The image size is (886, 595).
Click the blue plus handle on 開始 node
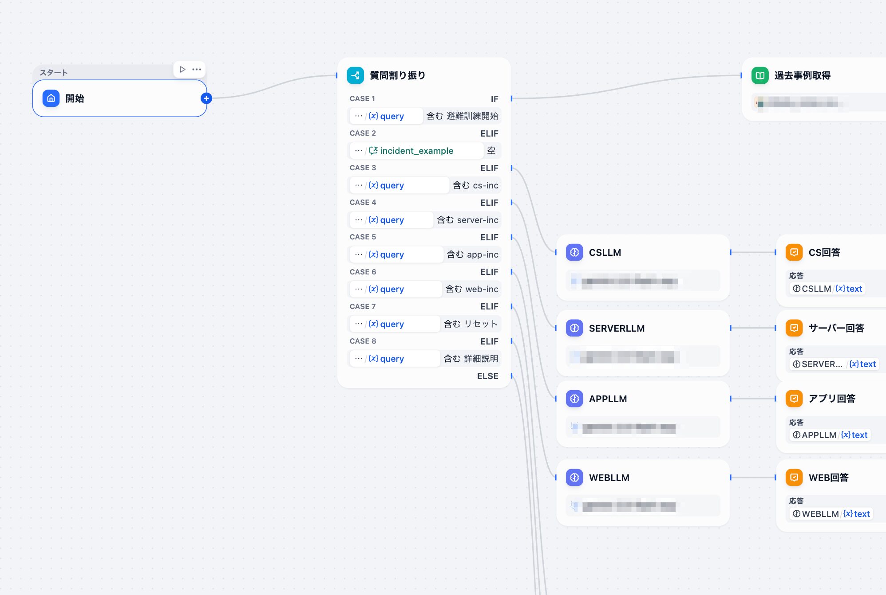(206, 98)
